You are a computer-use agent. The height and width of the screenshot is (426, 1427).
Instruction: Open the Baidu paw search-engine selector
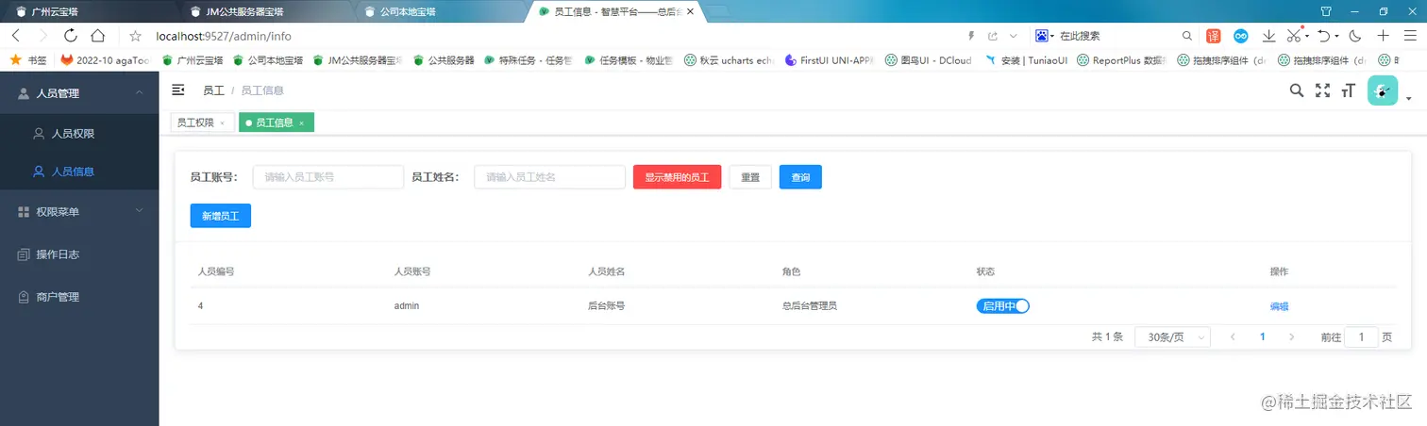point(1045,36)
